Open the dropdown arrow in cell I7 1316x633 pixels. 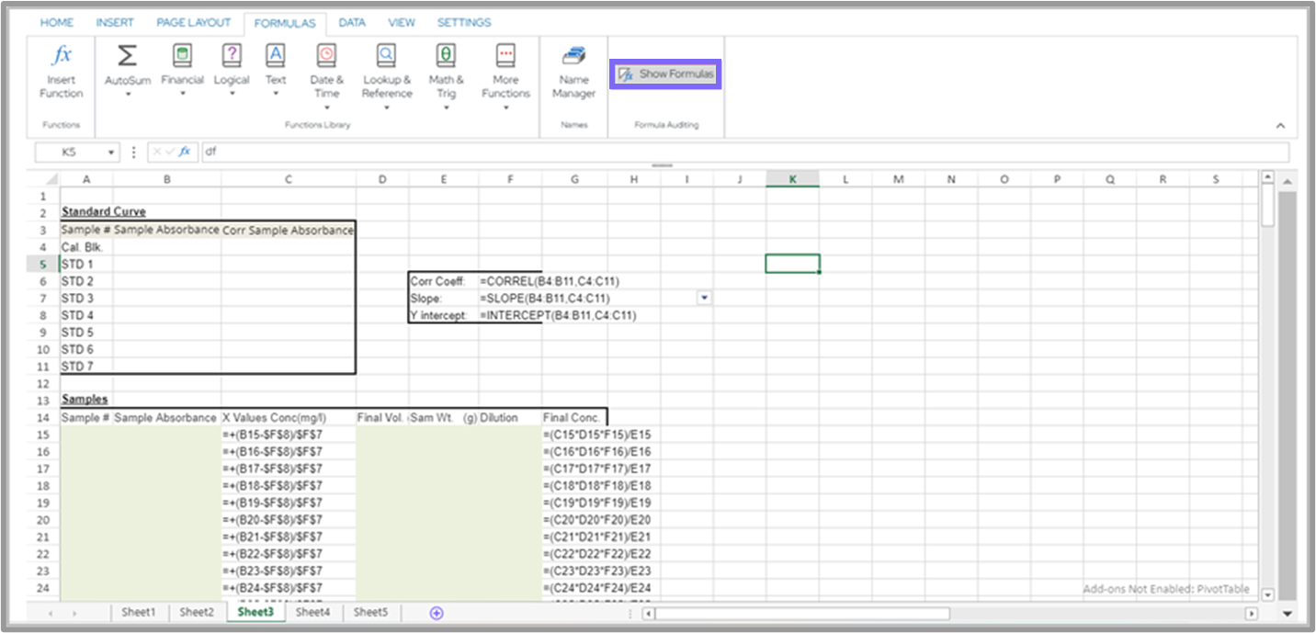click(x=704, y=298)
